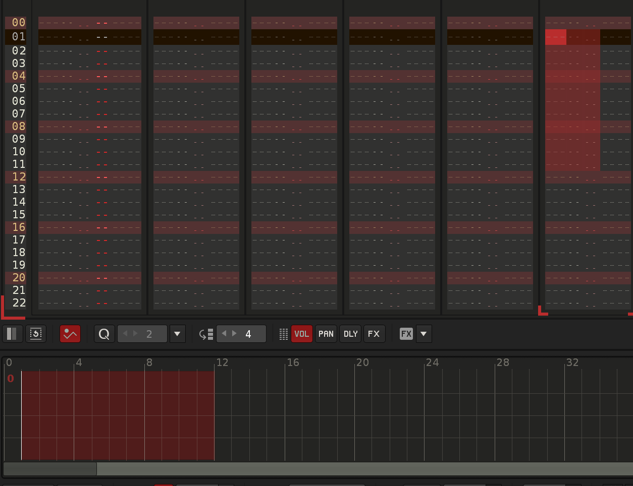Viewport: 633px width, 486px height.
Task: Toggle the VOL column visibility
Action: coord(301,334)
